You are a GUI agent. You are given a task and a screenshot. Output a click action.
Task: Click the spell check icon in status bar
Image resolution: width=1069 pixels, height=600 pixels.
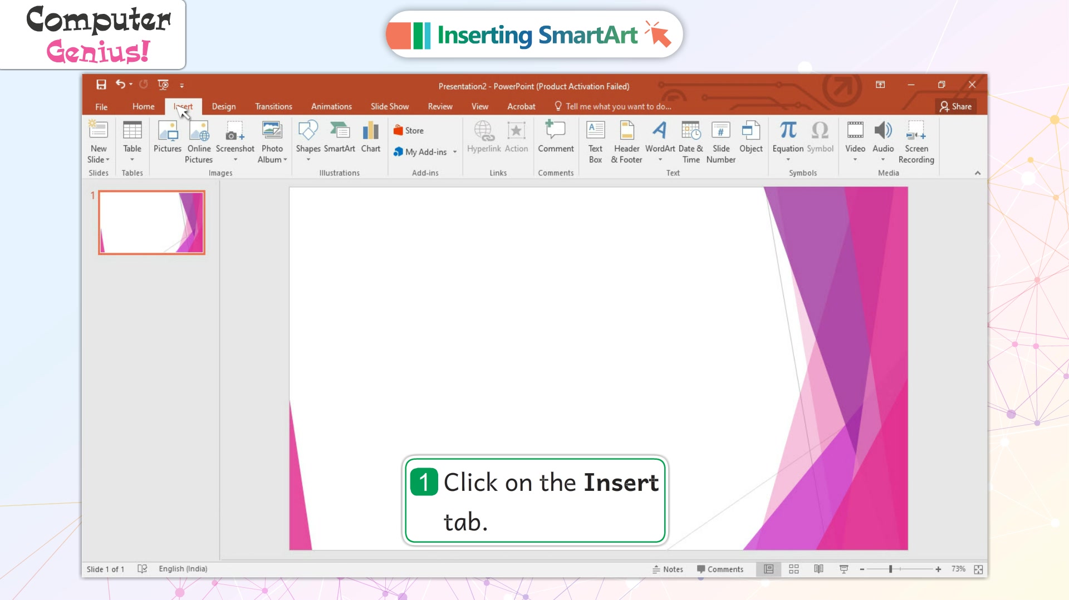143,569
